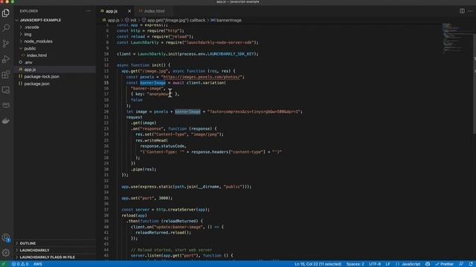Change UTF-8 file encoding

pos(375,264)
